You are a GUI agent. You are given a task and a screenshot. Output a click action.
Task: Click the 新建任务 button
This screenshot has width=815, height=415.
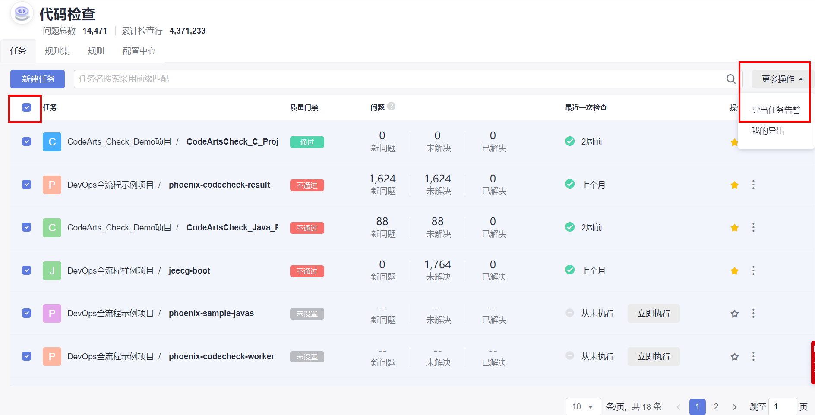(38, 79)
